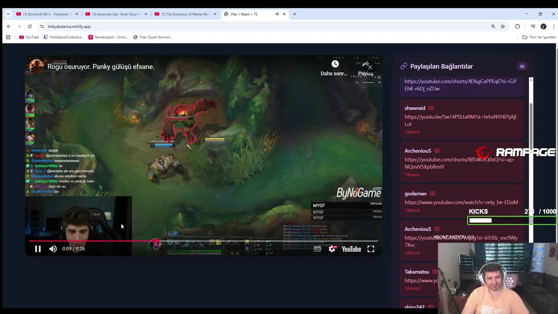Click the Paylaş share arrow icon
This screenshot has width=558, height=314.
point(365,65)
